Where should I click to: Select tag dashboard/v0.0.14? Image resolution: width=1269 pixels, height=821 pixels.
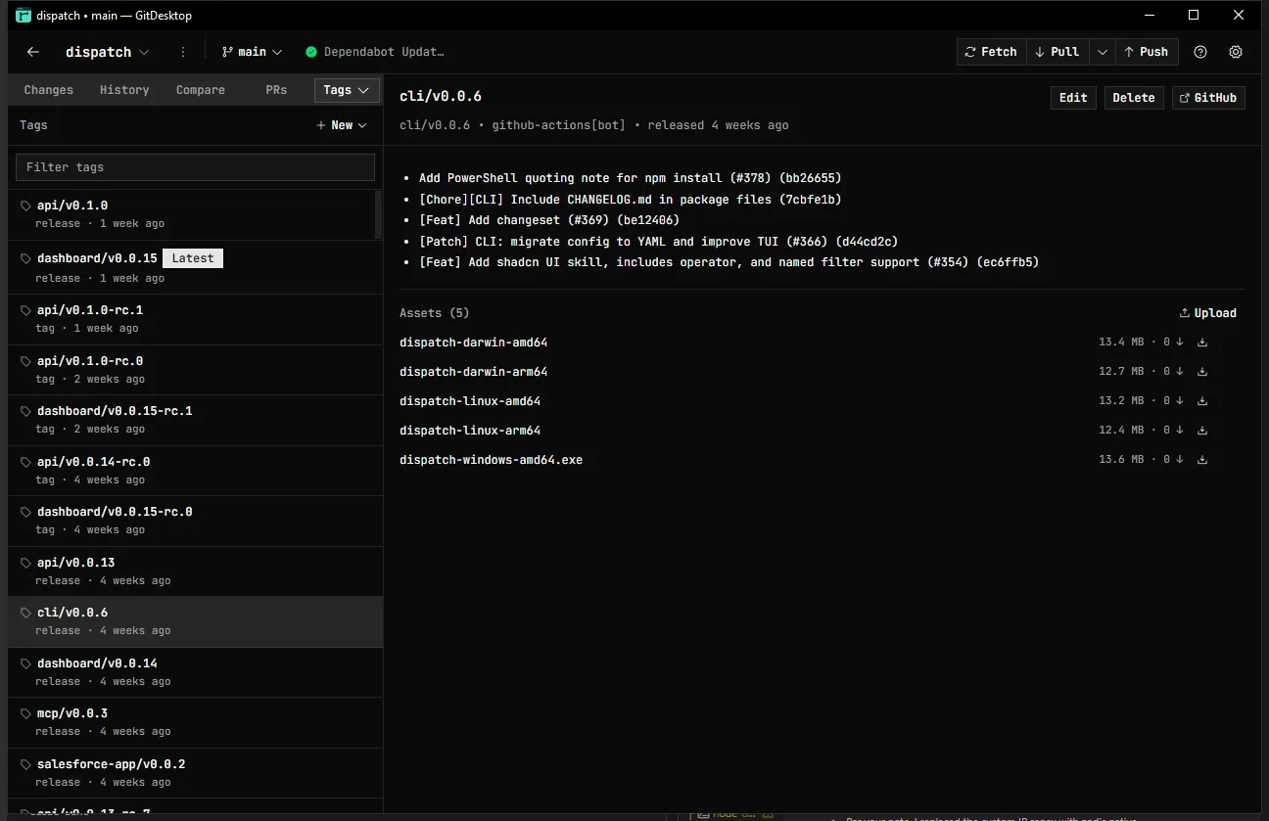(195, 672)
